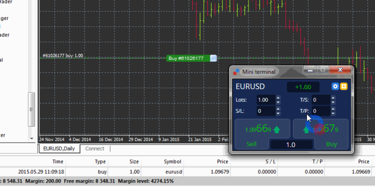Click the Margin level: 4274.15% status text
The height and width of the screenshot is (187, 375).
pos(145,181)
